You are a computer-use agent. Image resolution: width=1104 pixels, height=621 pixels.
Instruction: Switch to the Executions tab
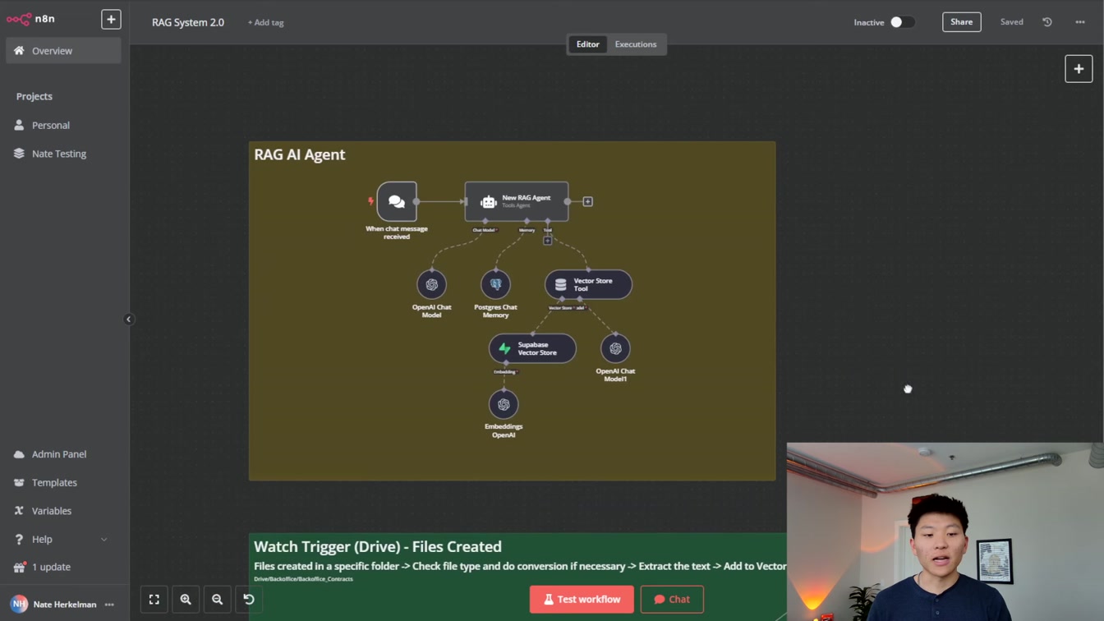(636, 44)
